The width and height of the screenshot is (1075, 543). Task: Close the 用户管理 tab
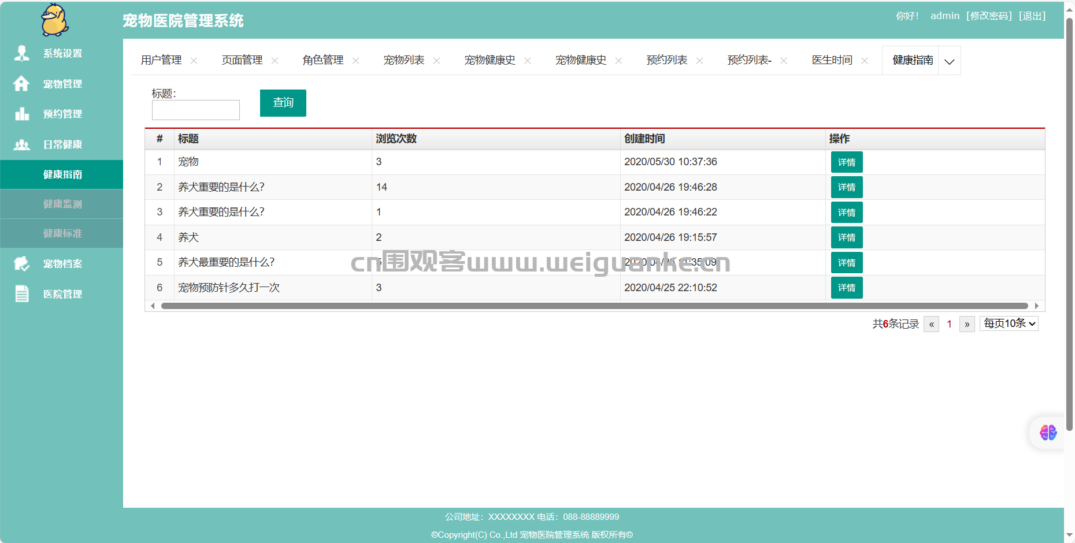coord(194,61)
